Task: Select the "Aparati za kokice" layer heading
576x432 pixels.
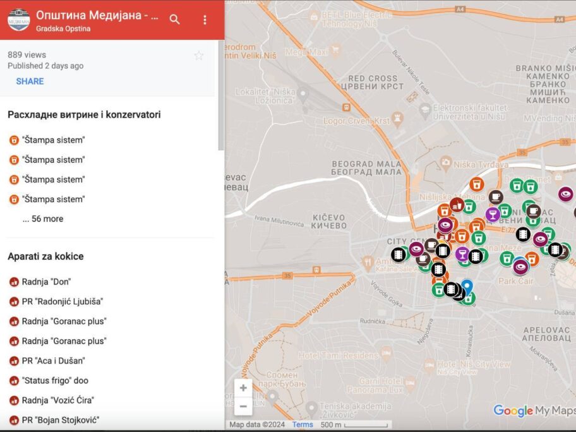Action: [45, 256]
